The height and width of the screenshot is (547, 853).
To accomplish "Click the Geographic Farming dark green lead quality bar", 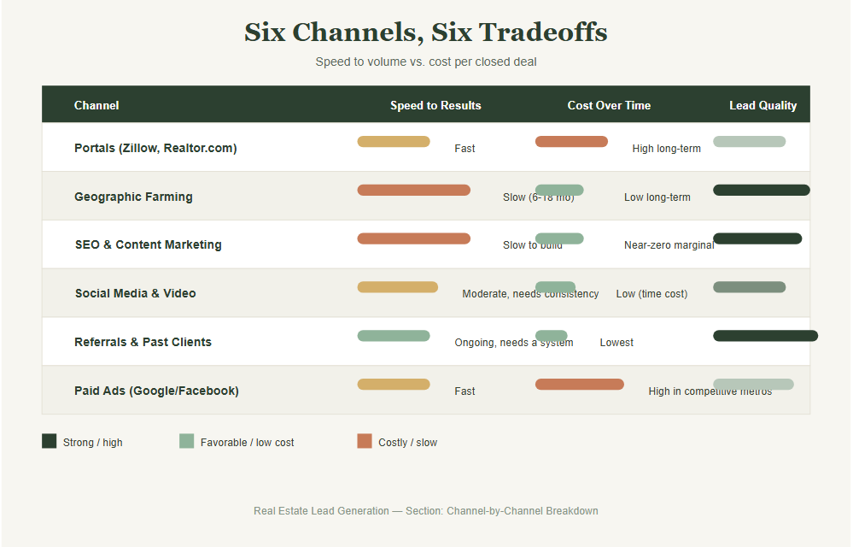I will 761,190.
